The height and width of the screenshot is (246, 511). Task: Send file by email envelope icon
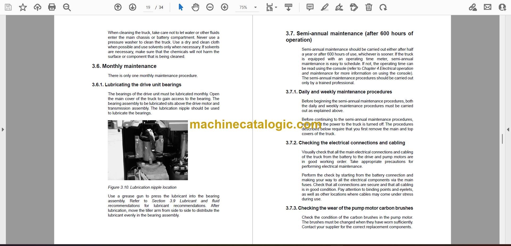pos(488,7)
